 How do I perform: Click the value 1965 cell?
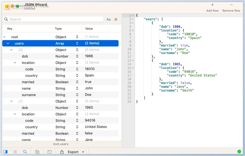(x=89, y=108)
